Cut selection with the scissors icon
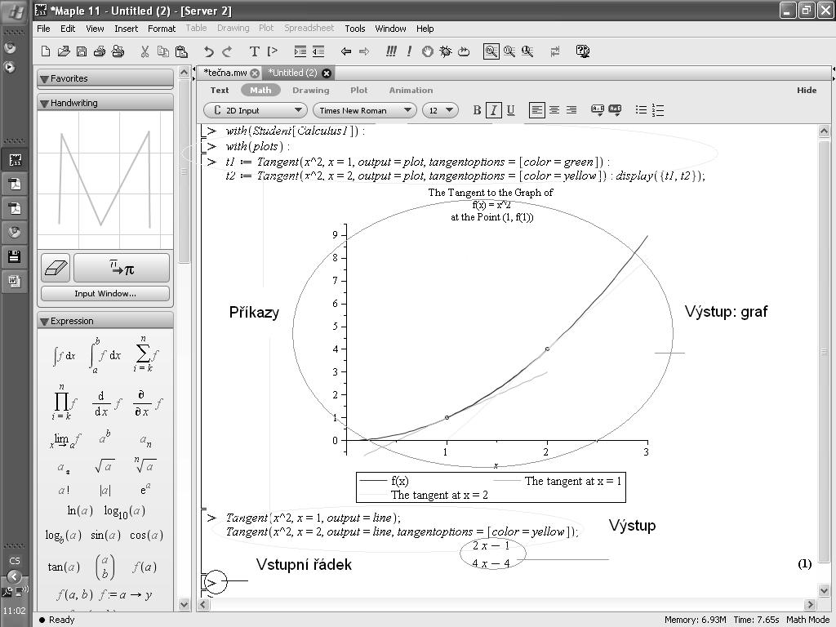This screenshot has width=836, height=627. (x=145, y=51)
